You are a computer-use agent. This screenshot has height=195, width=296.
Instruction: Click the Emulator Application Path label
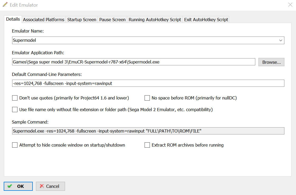click(x=38, y=53)
